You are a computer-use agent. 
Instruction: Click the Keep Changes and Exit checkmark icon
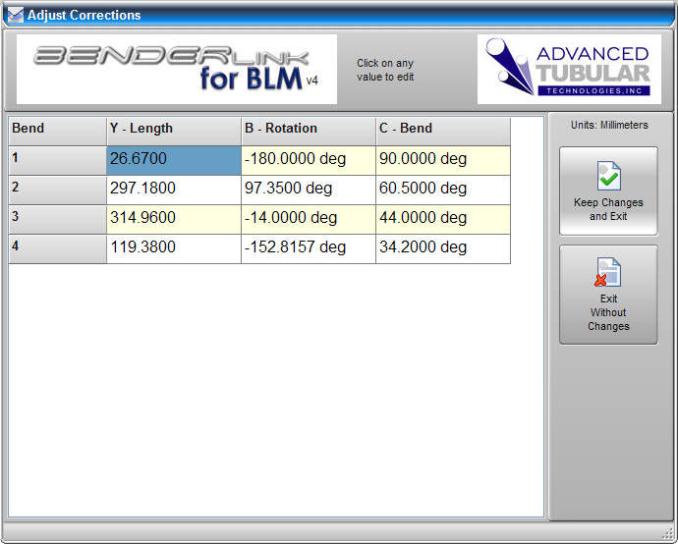point(608,177)
